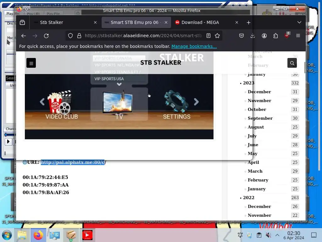
Task: Open April 2023 archive
Action: (253, 162)
